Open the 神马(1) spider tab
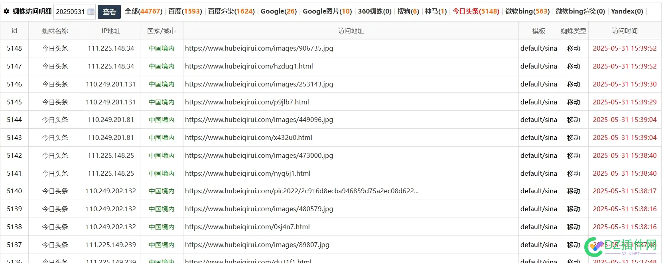Image resolution: width=664 pixels, height=263 pixels. click(x=435, y=12)
